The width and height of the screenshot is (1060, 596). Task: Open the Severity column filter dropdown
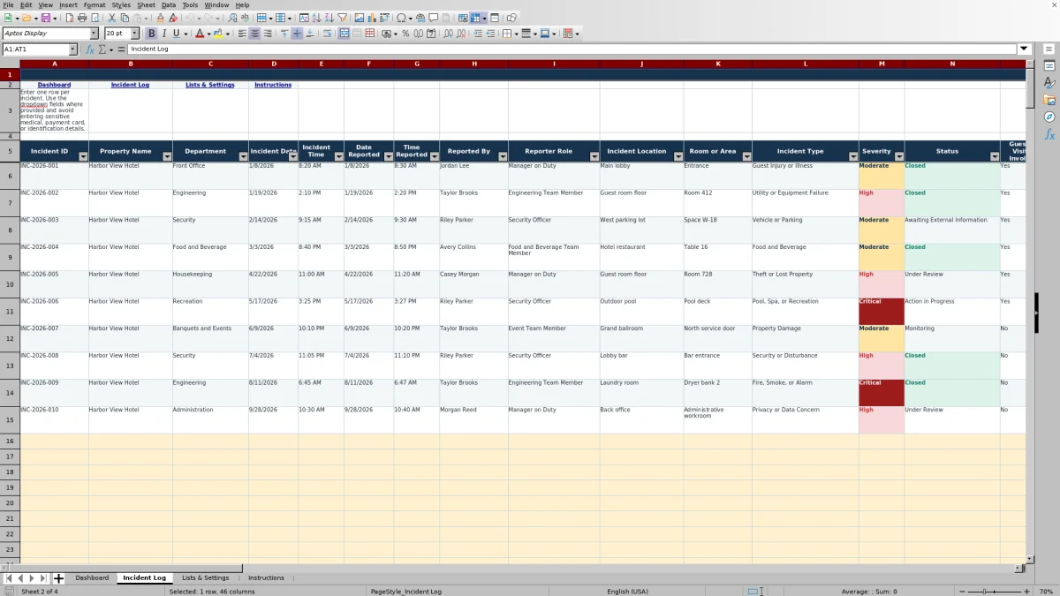pos(898,156)
